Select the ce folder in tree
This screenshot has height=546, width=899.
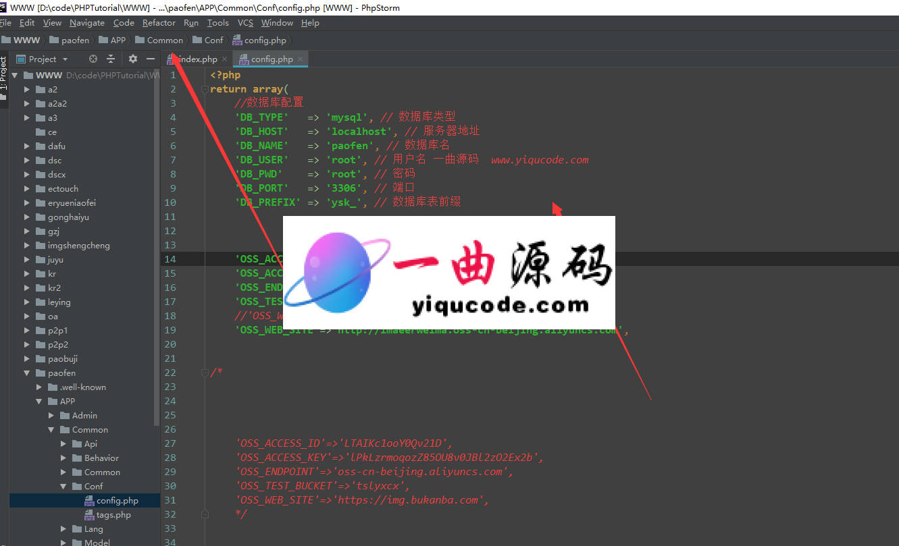pyautogui.click(x=53, y=132)
